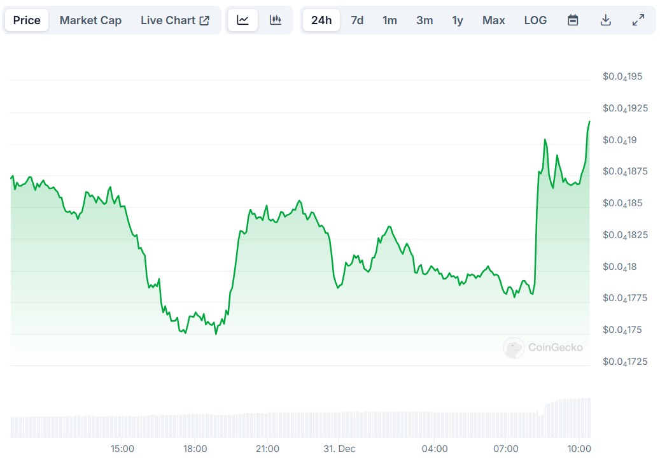
Task: Show Max time range
Action: coord(493,20)
